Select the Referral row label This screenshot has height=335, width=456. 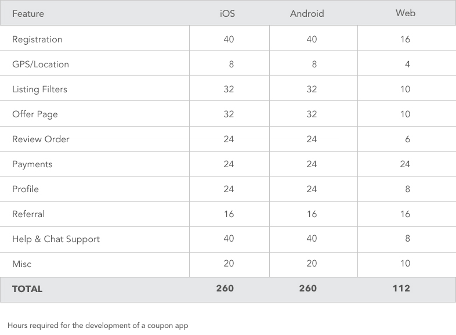pos(28,214)
